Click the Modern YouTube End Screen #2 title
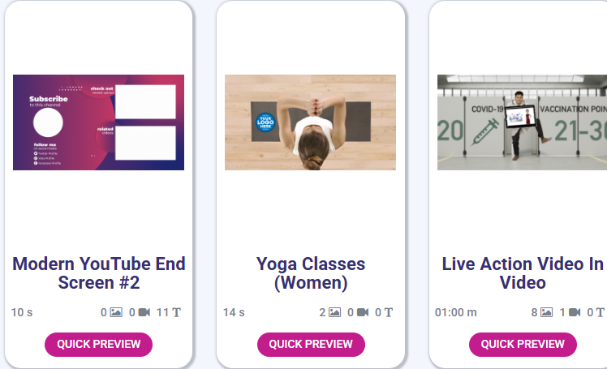Screen dimensions: 607x369 pos(99,273)
